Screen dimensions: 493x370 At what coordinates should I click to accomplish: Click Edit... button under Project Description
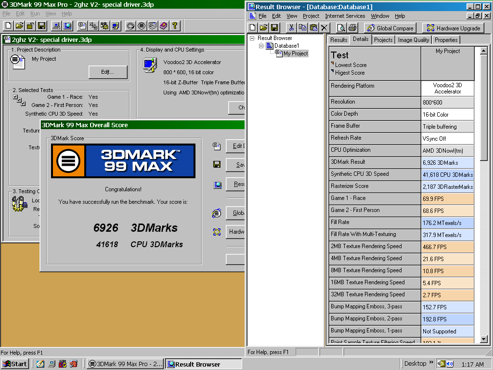click(x=107, y=72)
